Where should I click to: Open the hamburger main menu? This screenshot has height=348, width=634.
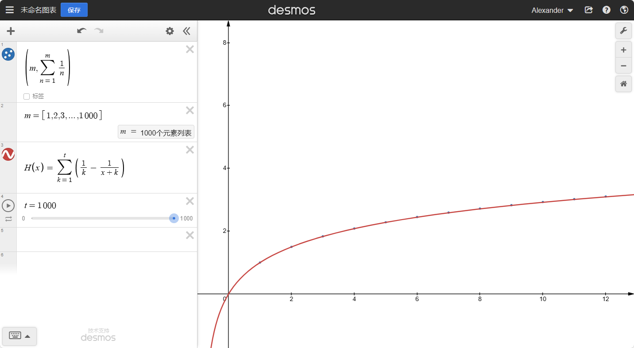pyautogui.click(x=10, y=10)
